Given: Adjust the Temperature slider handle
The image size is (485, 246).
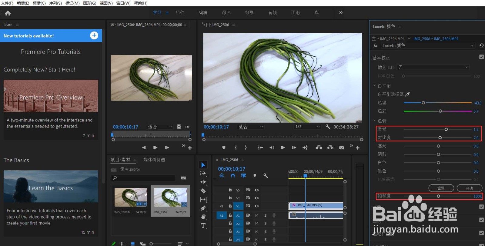Looking at the screenshot, I should (423, 103).
